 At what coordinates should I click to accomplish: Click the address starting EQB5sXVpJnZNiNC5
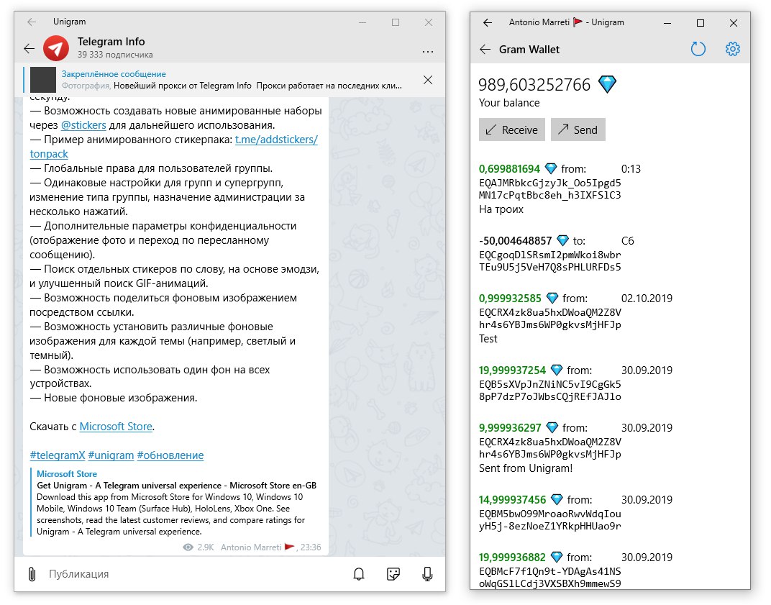pos(549,390)
